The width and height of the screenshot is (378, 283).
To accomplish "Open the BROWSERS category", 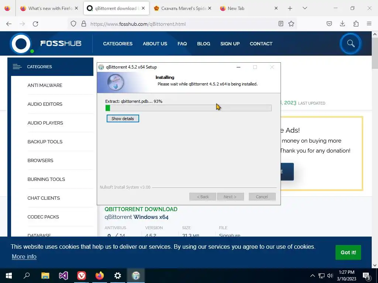I will 40,161.
